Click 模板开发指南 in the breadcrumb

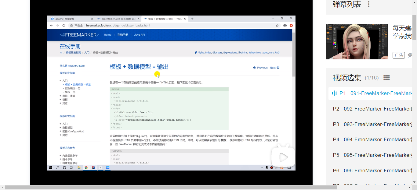tap(73, 53)
